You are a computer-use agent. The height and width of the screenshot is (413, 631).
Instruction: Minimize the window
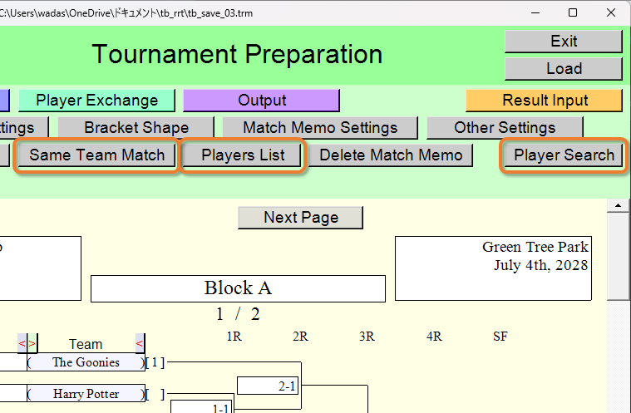click(535, 12)
